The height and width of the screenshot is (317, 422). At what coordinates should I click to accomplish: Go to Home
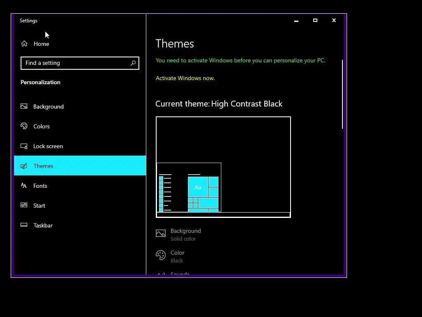pos(80,44)
